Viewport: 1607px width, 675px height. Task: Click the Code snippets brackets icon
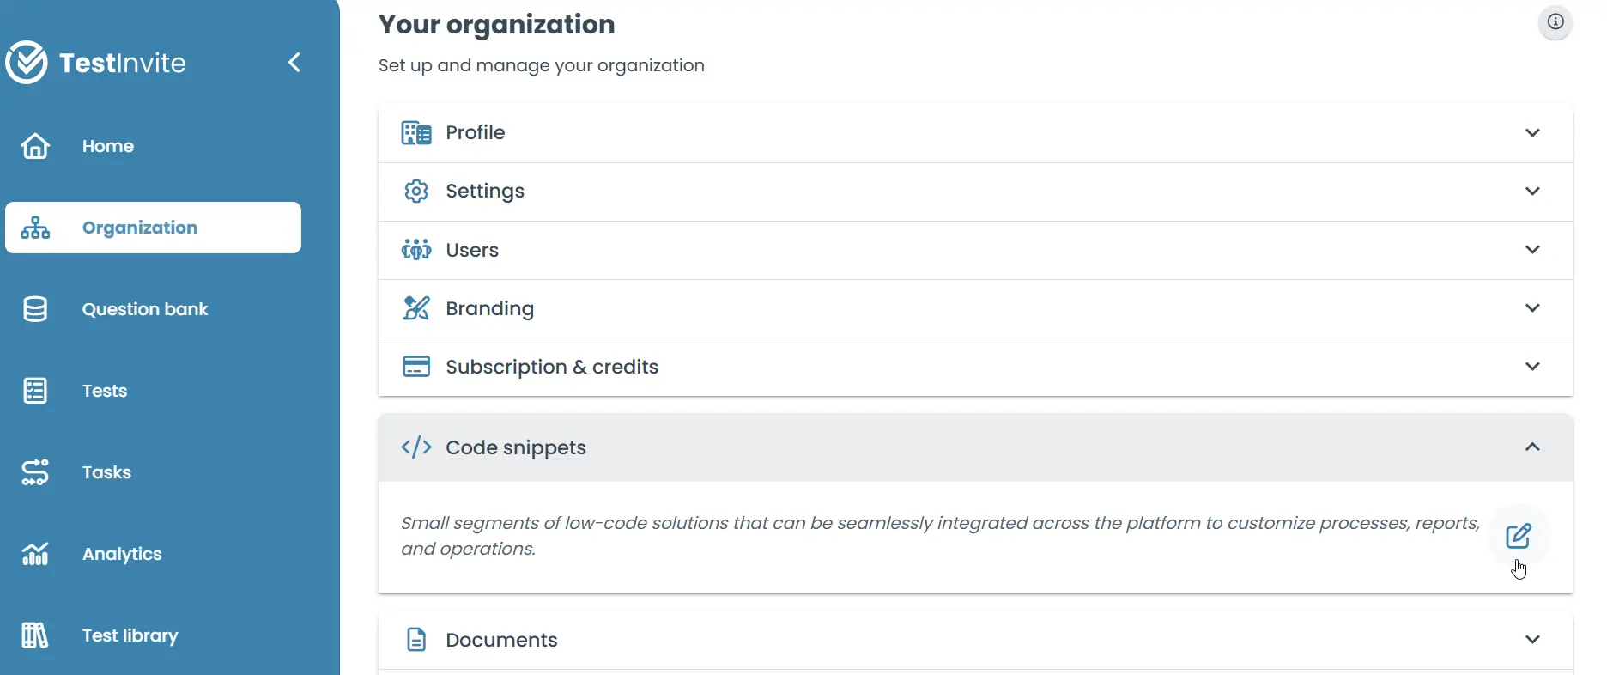click(416, 447)
